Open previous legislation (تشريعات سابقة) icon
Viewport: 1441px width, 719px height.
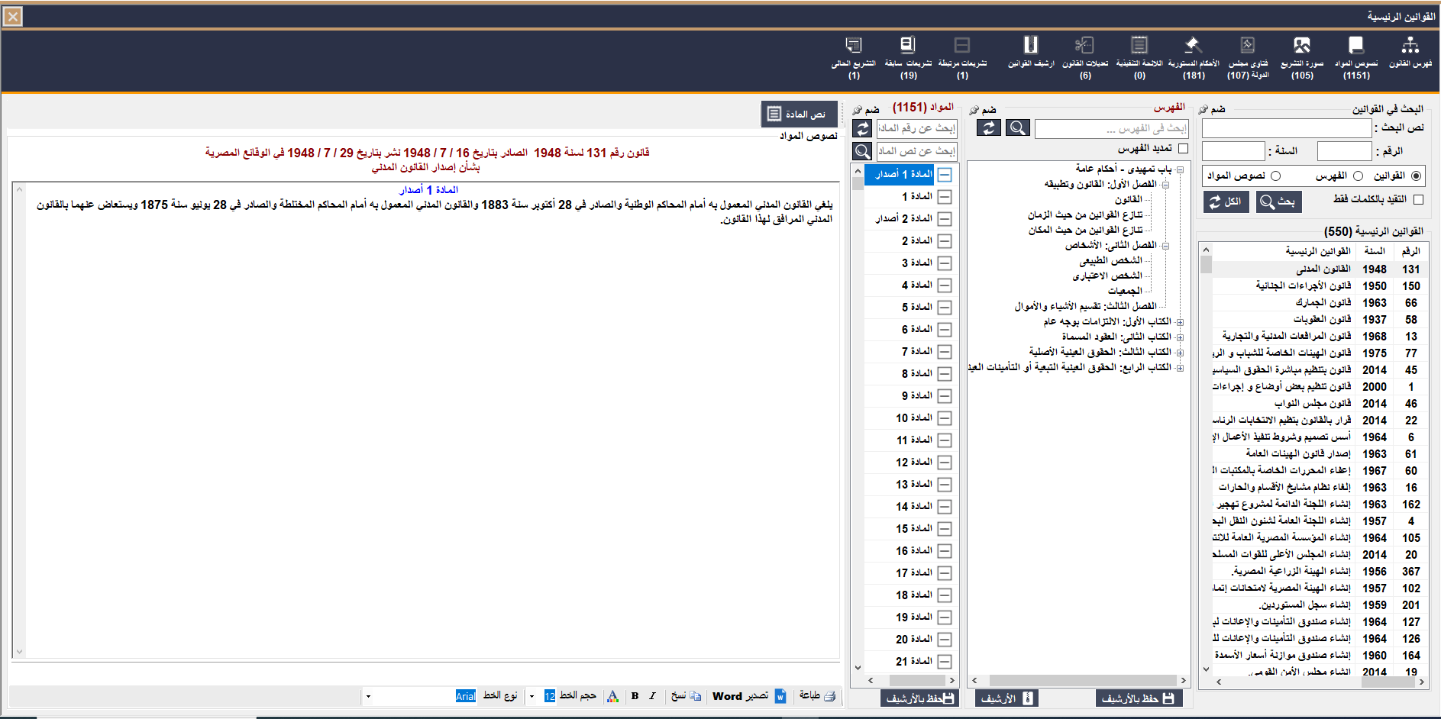pyautogui.click(x=908, y=47)
